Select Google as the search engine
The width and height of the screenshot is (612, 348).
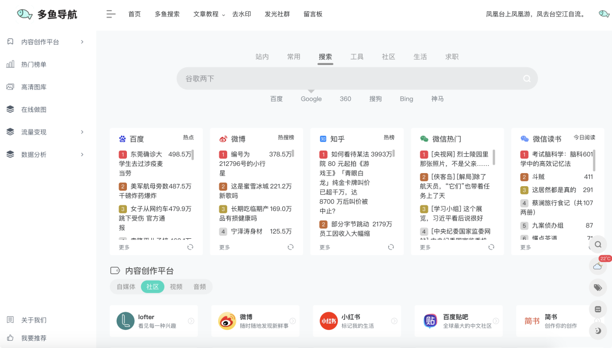point(310,98)
